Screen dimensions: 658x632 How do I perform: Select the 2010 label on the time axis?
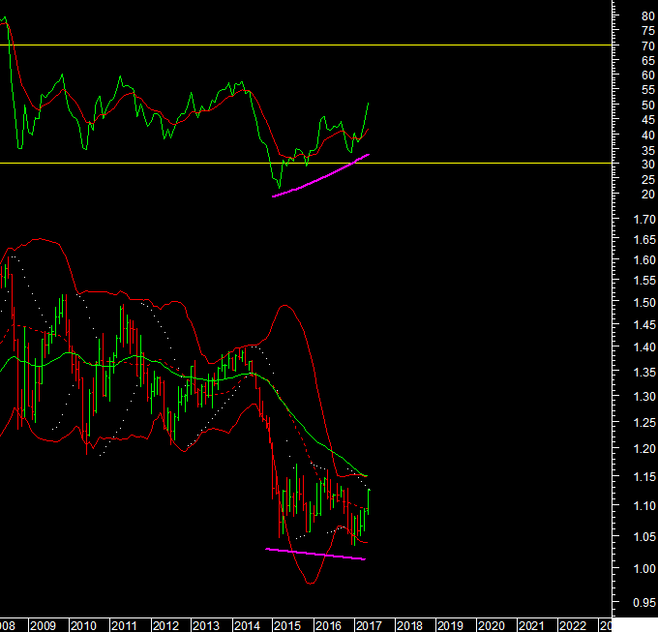pos(83,625)
